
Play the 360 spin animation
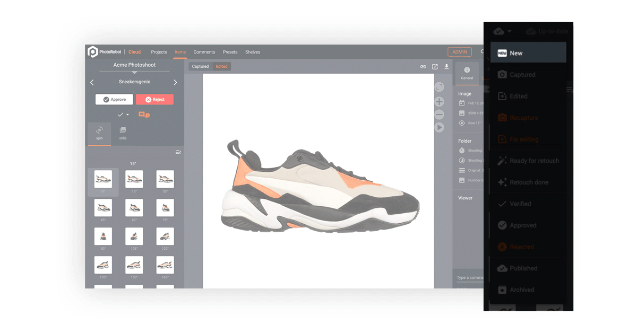(439, 127)
